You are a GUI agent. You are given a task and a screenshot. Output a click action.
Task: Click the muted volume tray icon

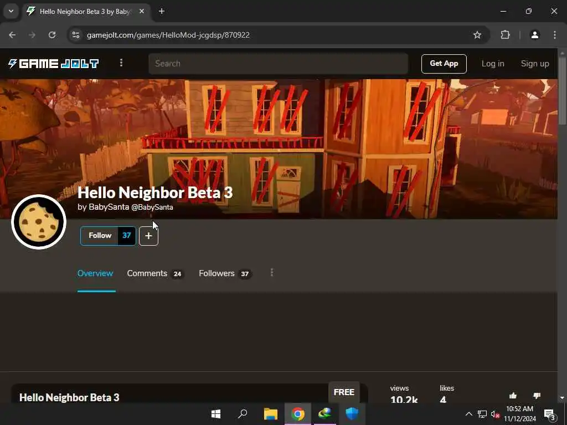[x=495, y=414]
